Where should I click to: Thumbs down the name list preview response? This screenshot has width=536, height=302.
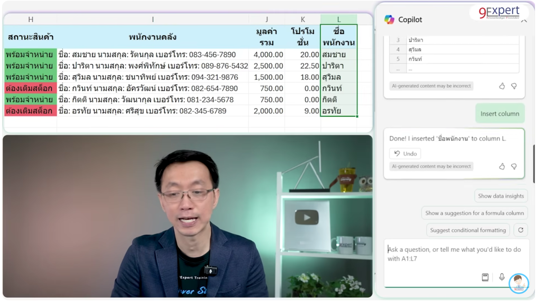(x=514, y=86)
